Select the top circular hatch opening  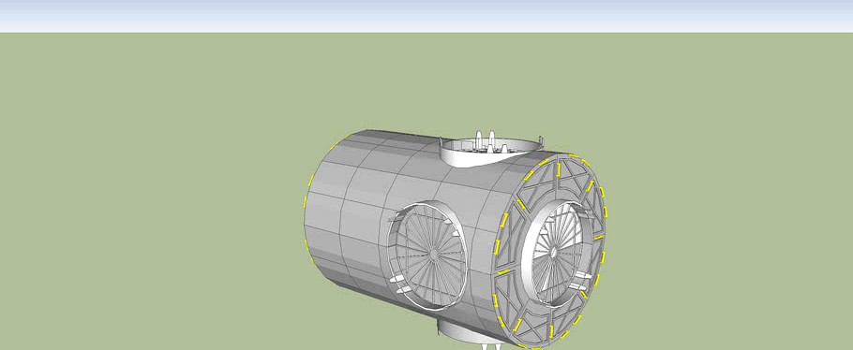coord(489,151)
